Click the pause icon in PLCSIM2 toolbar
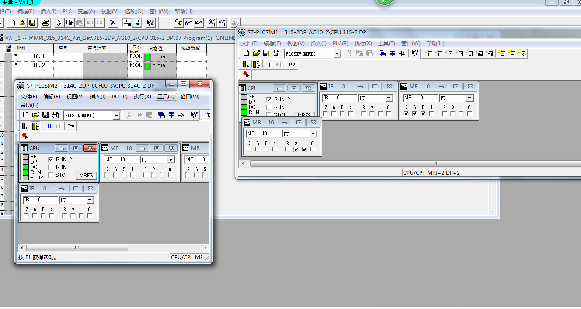 click(x=49, y=126)
